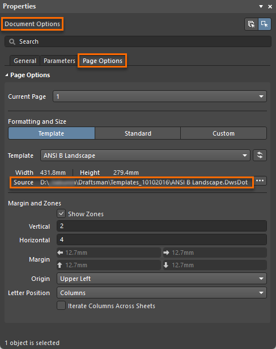Uncheck Show Zones checkbox

(61, 214)
